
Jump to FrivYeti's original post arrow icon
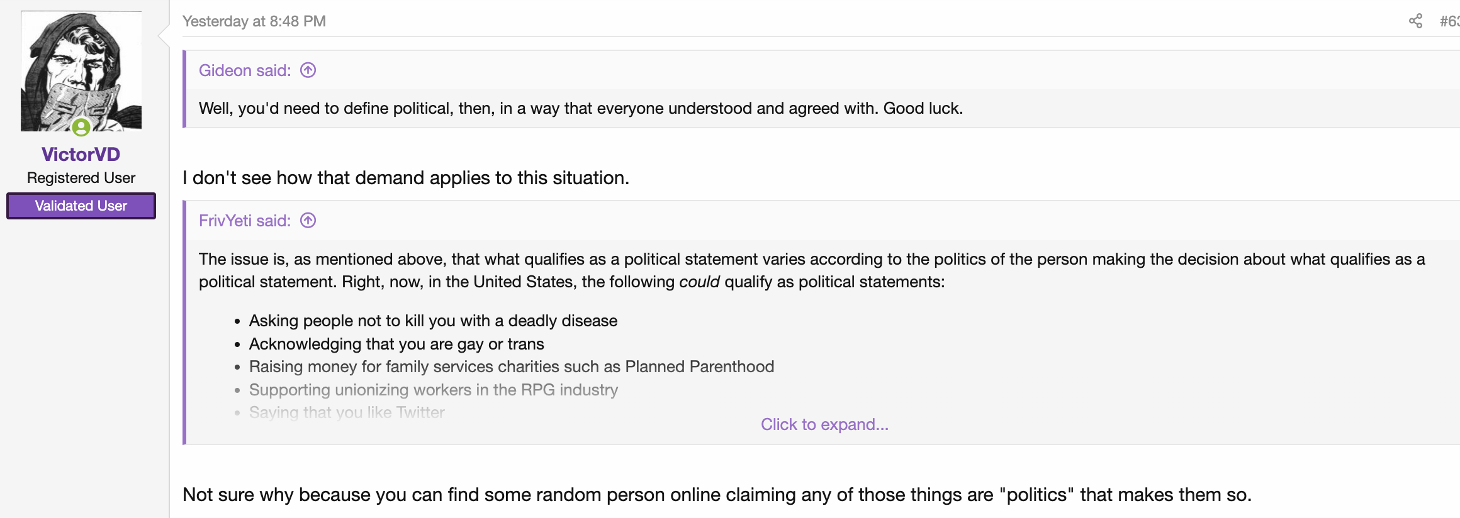point(308,220)
